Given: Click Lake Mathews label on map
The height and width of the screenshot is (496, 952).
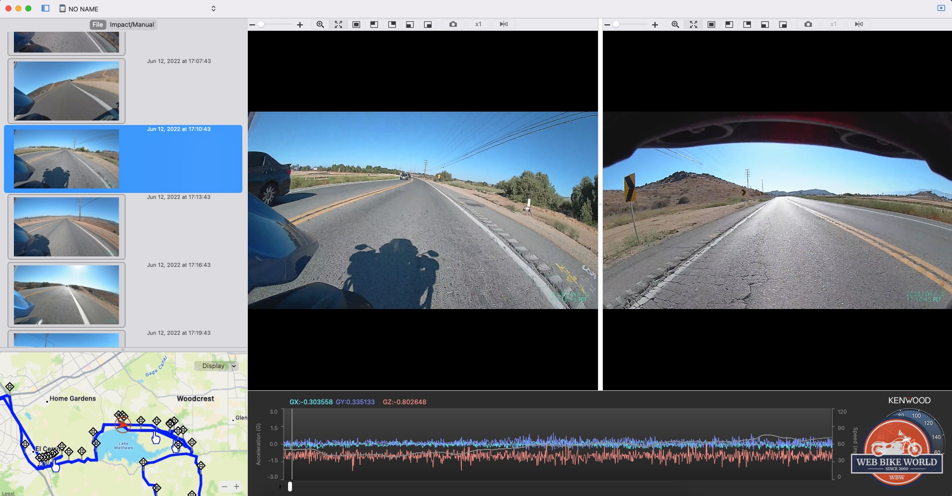Looking at the screenshot, I should click(x=123, y=445).
